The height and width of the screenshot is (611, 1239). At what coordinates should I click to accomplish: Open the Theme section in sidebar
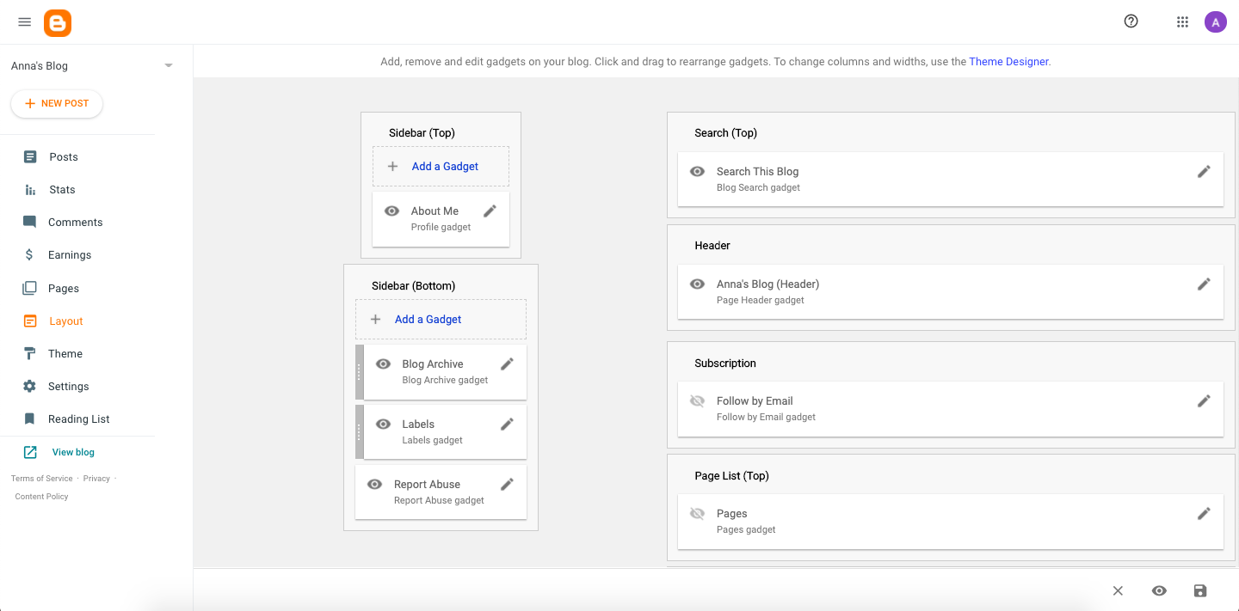(x=65, y=354)
